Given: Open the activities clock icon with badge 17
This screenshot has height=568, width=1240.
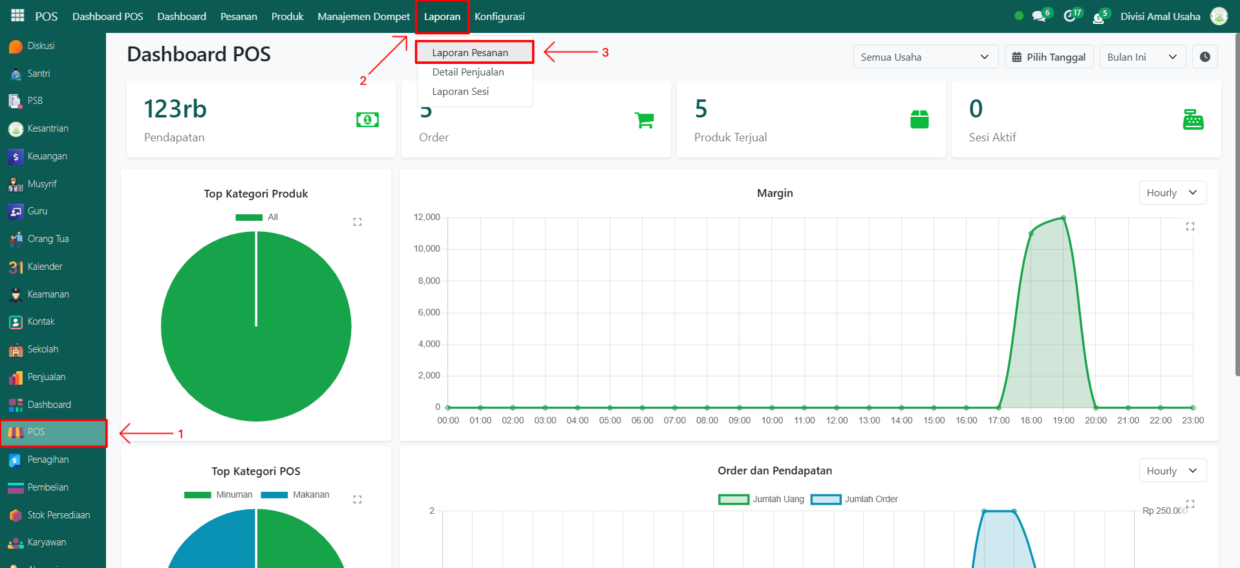Looking at the screenshot, I should tap(1070, 16).
